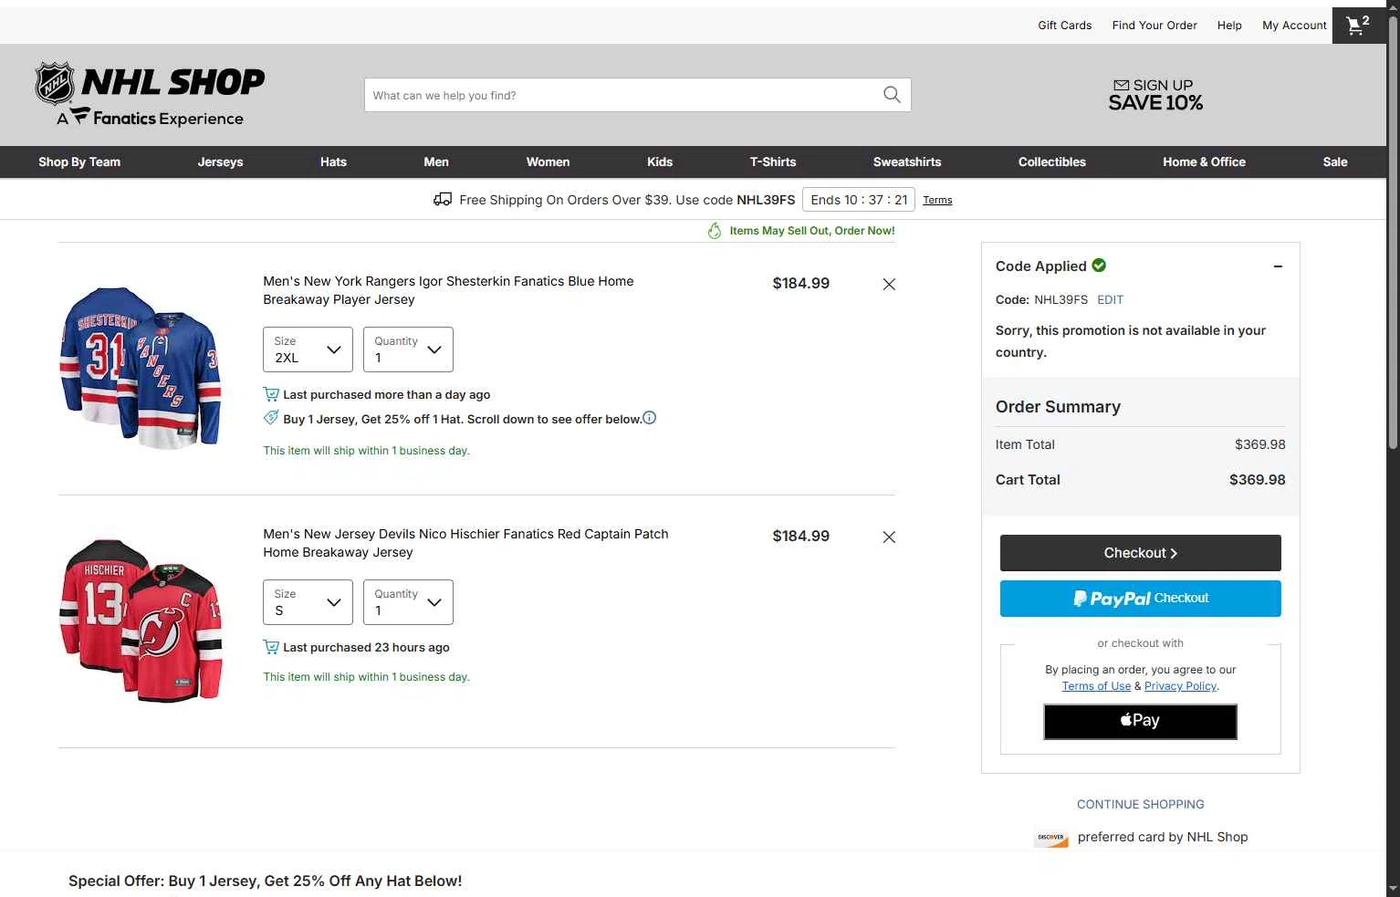Screen dimensions: 1400x897
Task: Open the Rangers Shesterkin jersey thumbnail
Action: (141, 368)
